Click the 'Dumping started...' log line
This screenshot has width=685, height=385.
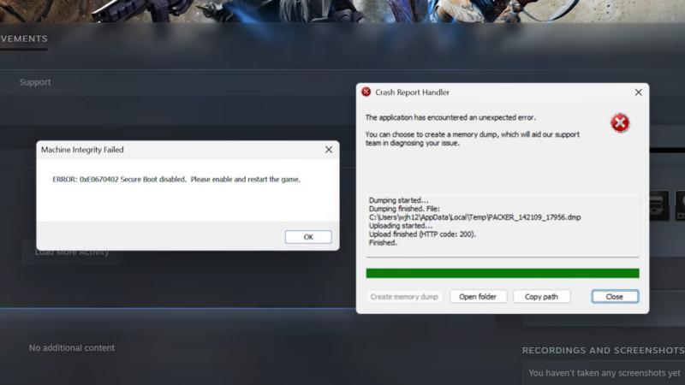(x=399, y=200)
